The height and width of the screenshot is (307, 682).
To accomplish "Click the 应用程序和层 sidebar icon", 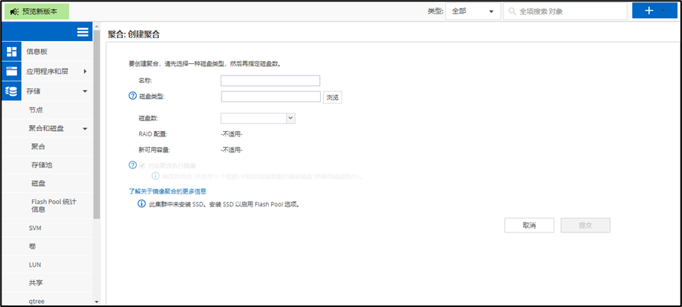I will (11, 71).
